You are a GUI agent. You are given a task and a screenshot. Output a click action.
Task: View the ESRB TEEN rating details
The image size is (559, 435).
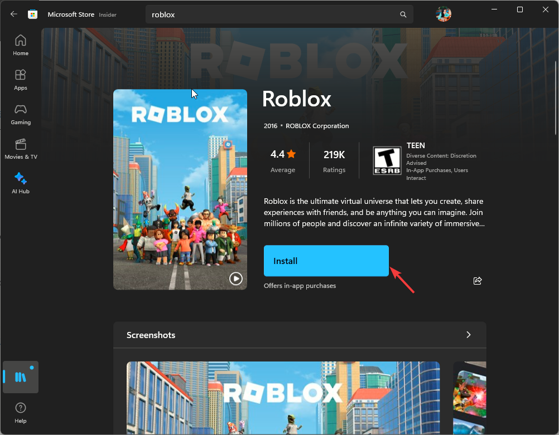click(387, 160)
